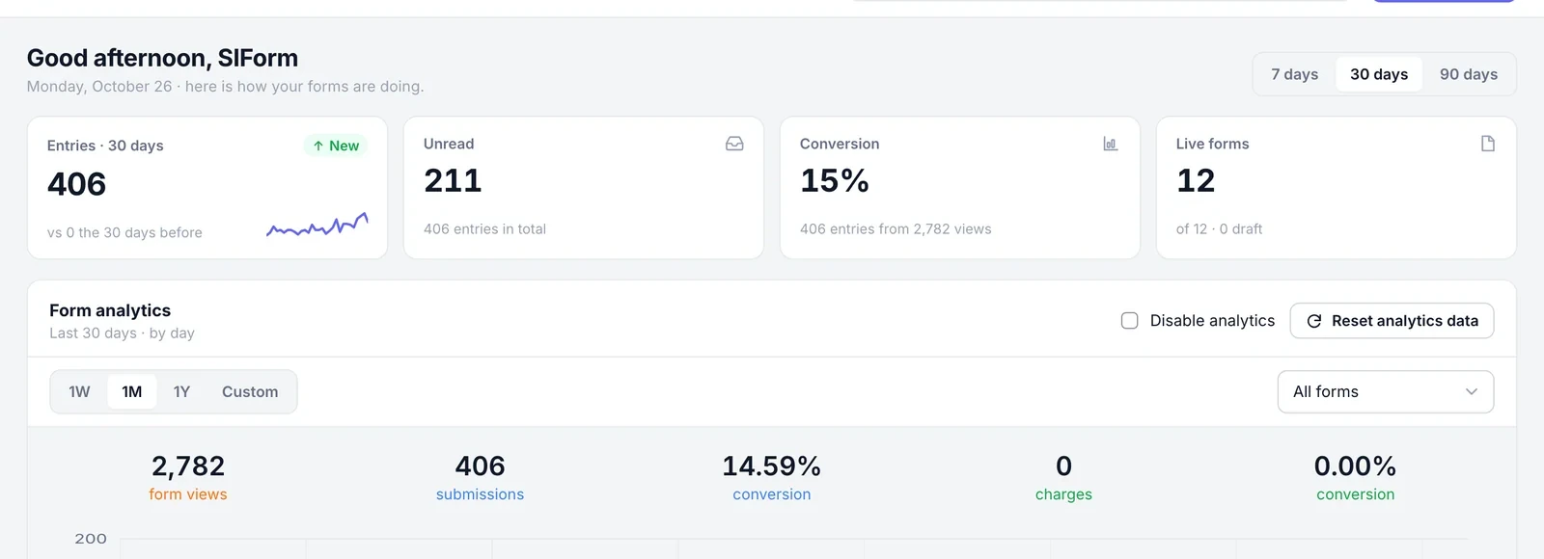Click the 2,782 form views stat
Image resolution: width=1544 pixels, height=559 pixels.
(x=188, y=478)
